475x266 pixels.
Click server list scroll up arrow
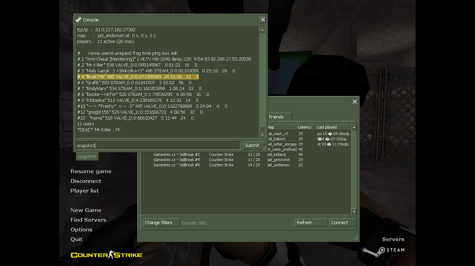(354, 127)
